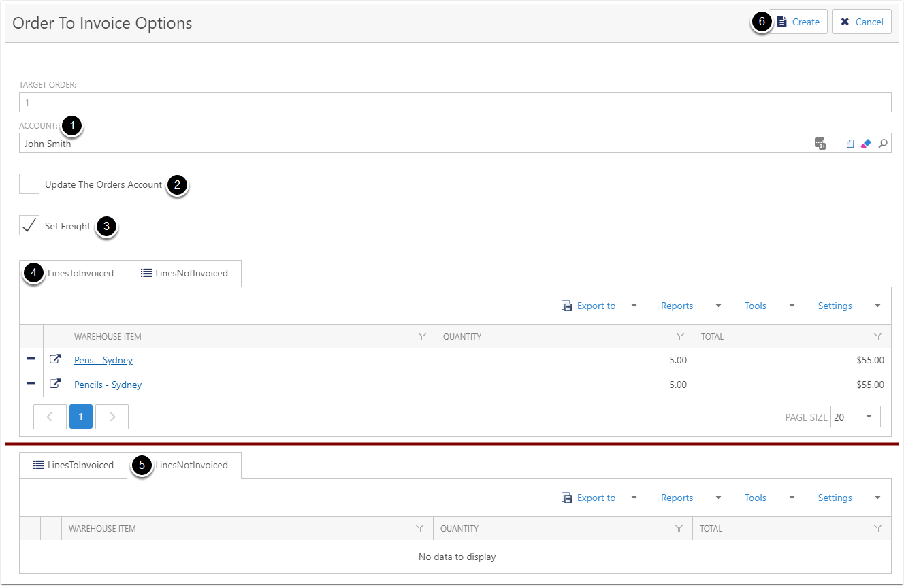Image resolution: width=904 pixels, height=586 pixels.
Task: Sort by the upper Warehouse Item header
Action: (x=108, y=336)
